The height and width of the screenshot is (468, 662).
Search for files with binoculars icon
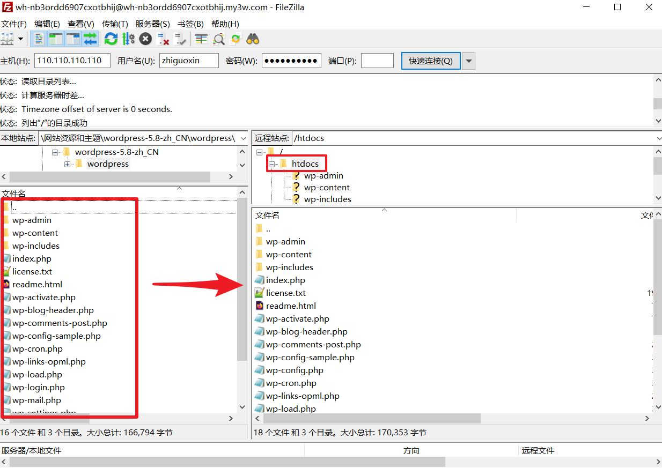tap(253, 39)
